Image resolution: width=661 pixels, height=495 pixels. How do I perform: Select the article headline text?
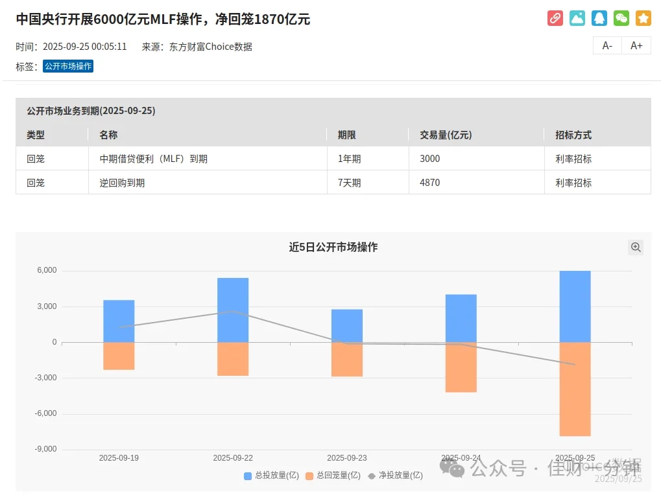pos(163,19)
